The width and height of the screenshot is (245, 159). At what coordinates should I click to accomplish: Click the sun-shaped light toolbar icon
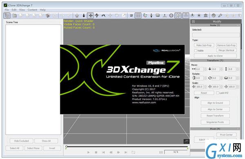[x=199, y=15]
